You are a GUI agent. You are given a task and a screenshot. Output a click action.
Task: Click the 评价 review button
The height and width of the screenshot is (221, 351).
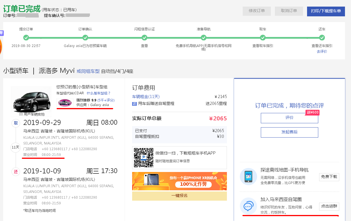point(289,118)
